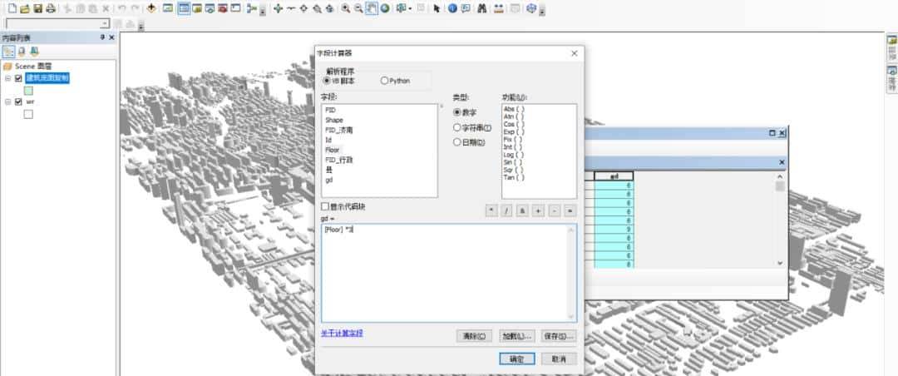The image size is (898, 376).
Task: Click the Add Data icon
Action: [x=151, y=8]
